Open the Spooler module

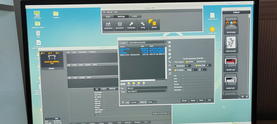tap(154, 24)
